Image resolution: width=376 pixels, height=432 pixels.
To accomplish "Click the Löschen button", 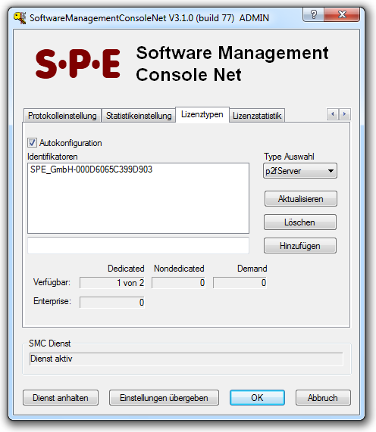I will click(300, 222).
